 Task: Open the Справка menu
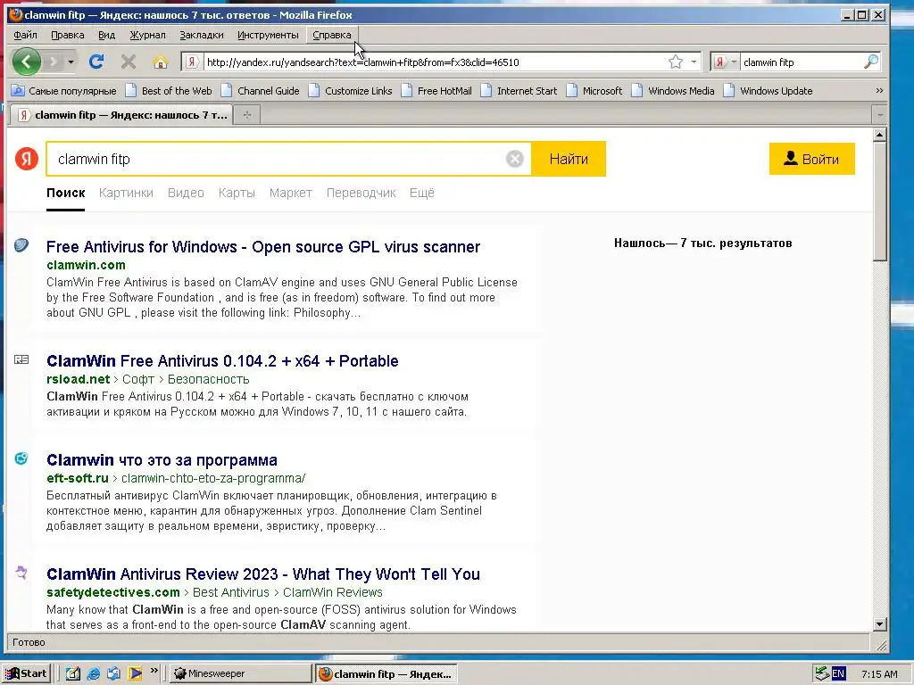[x=332, y=35]
